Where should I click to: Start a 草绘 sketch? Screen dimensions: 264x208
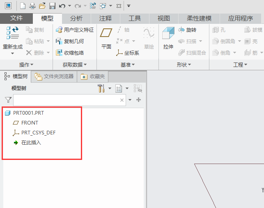149,38
